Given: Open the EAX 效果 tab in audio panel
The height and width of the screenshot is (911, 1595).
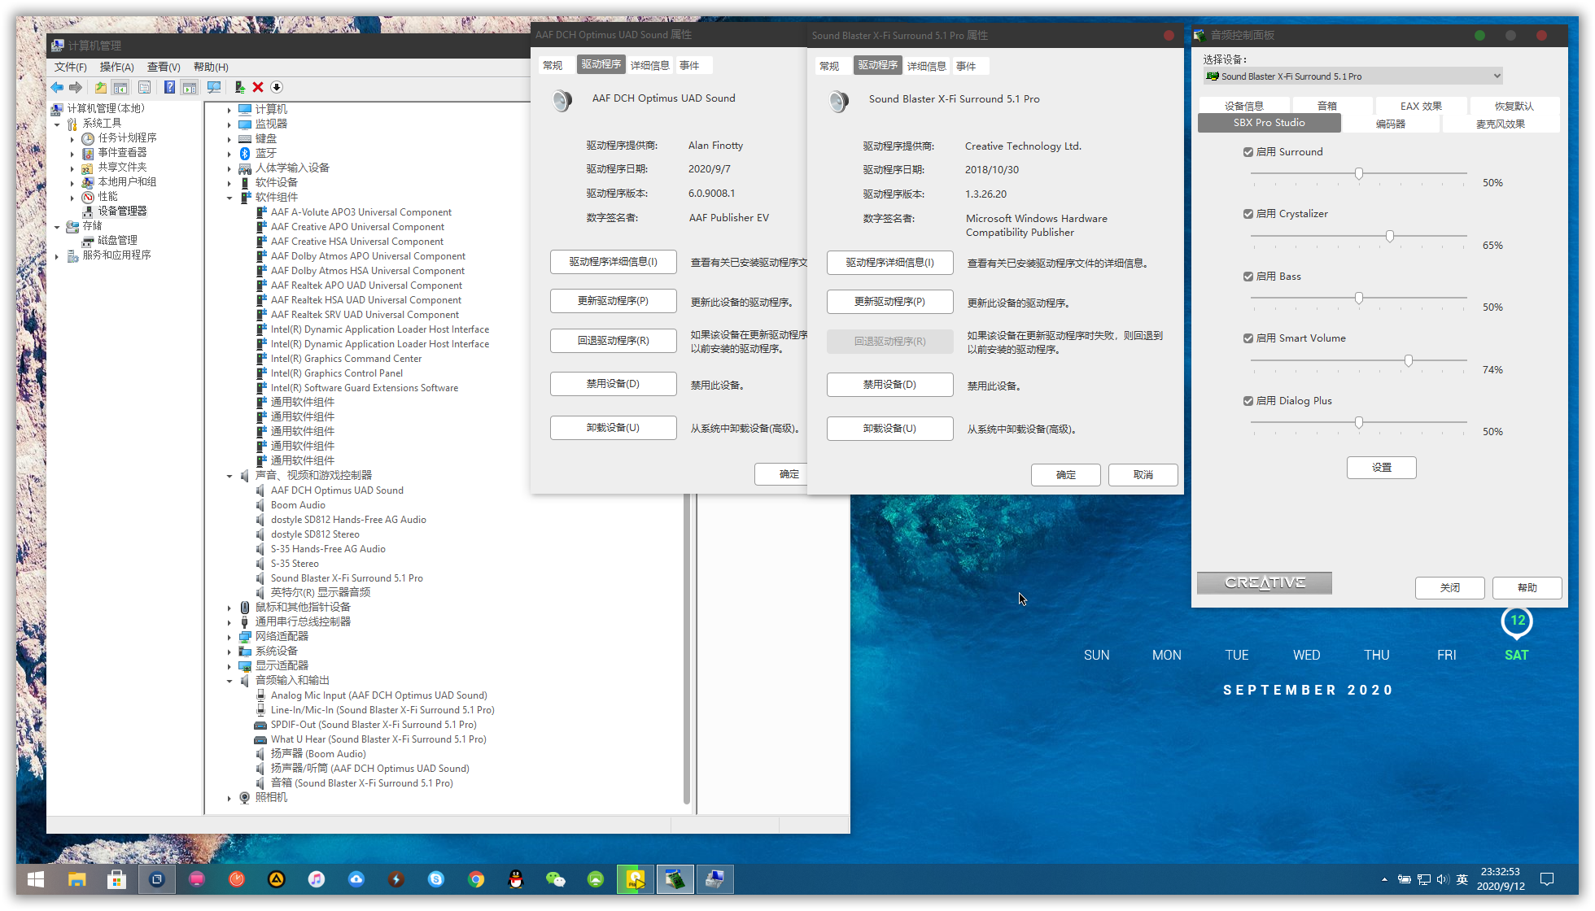Looking at the screenshot, I should [1421, 106].
